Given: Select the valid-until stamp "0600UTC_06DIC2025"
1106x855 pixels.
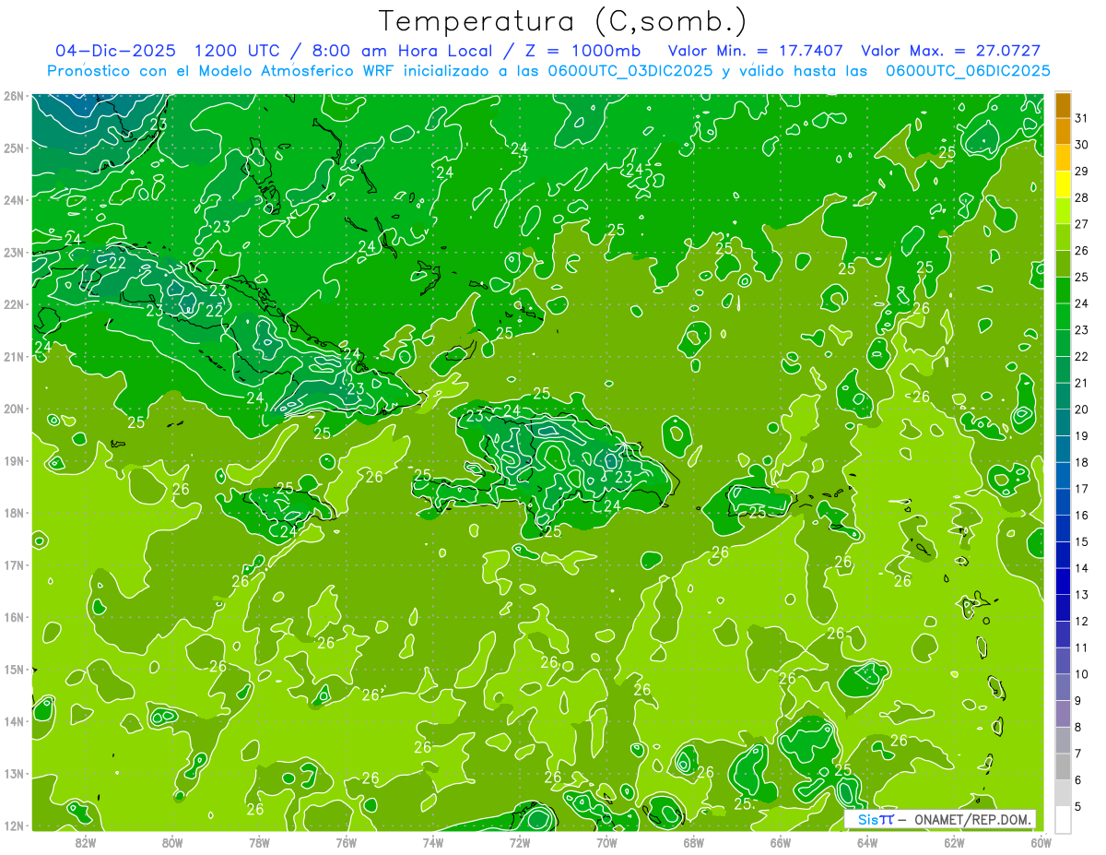Looking at the screenshot, I should coord(967,71).
